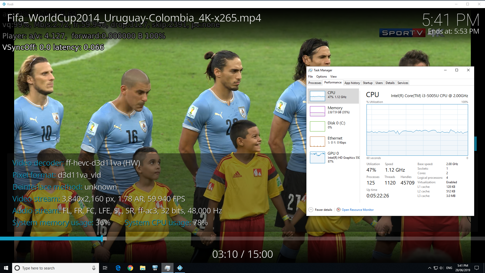
Task: Click the System CPU usage: 78% text
Action: pos(166,222)
